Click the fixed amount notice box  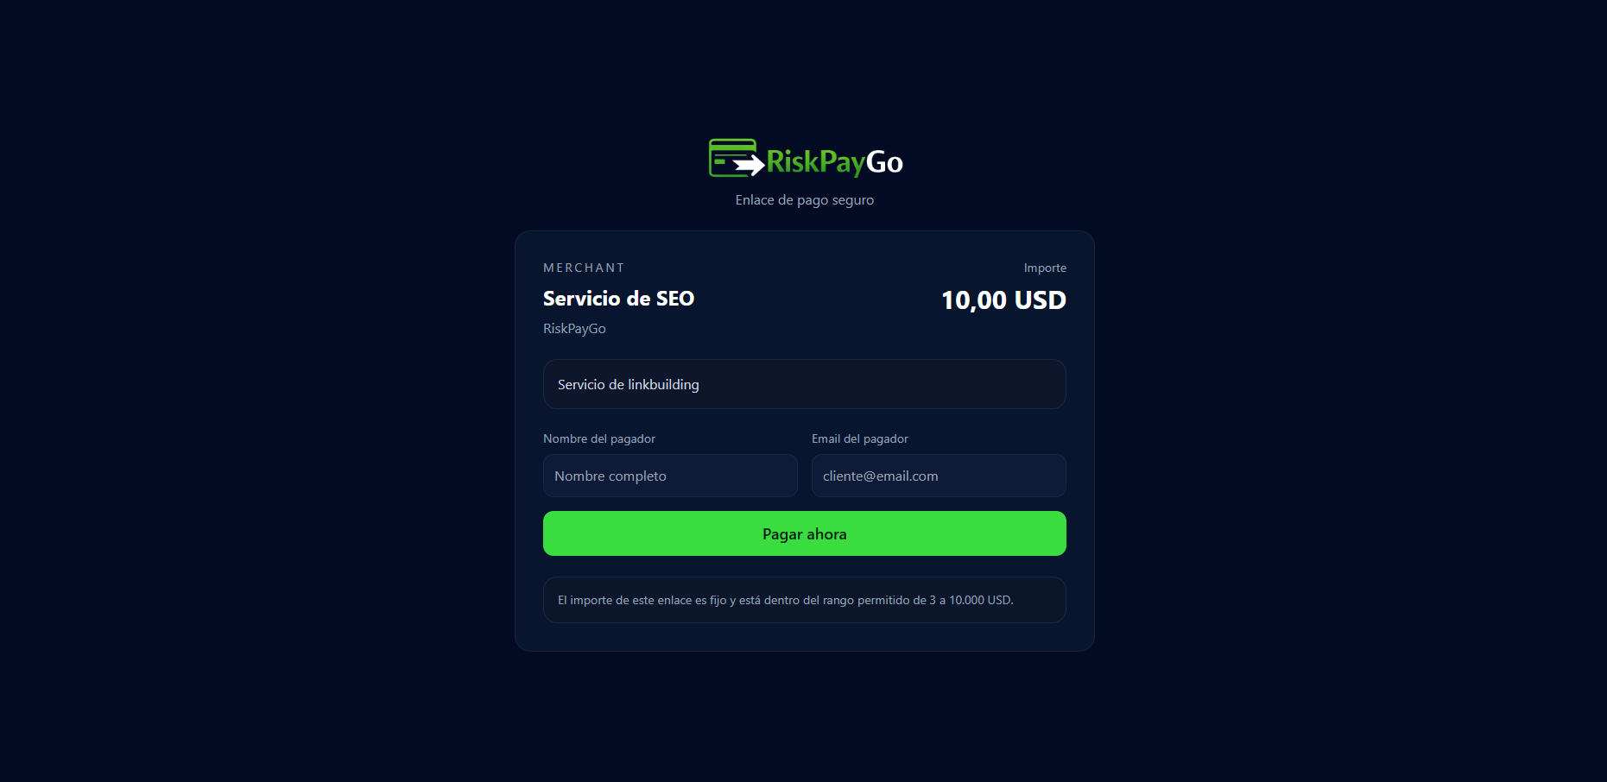(805, 600)
